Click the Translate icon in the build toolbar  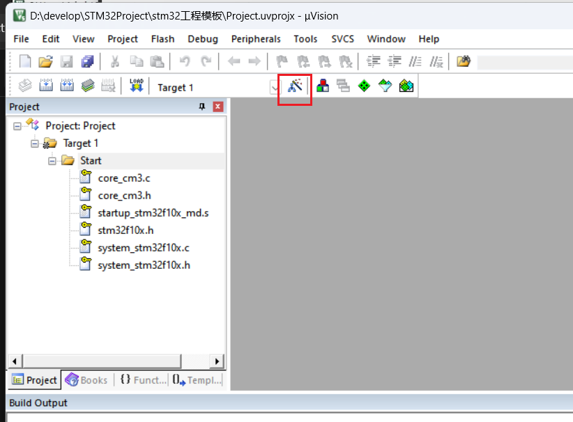tap(25, 86)
